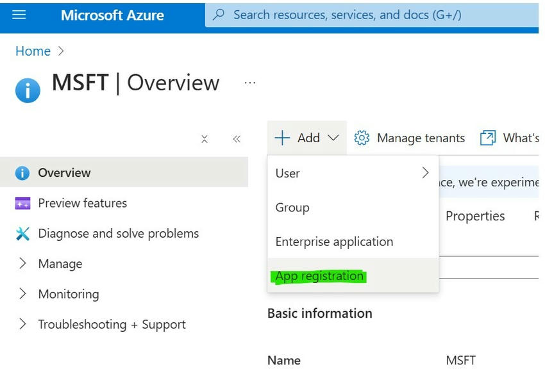
Task: Select App registration from the Add menu
Action: (319, 275)
